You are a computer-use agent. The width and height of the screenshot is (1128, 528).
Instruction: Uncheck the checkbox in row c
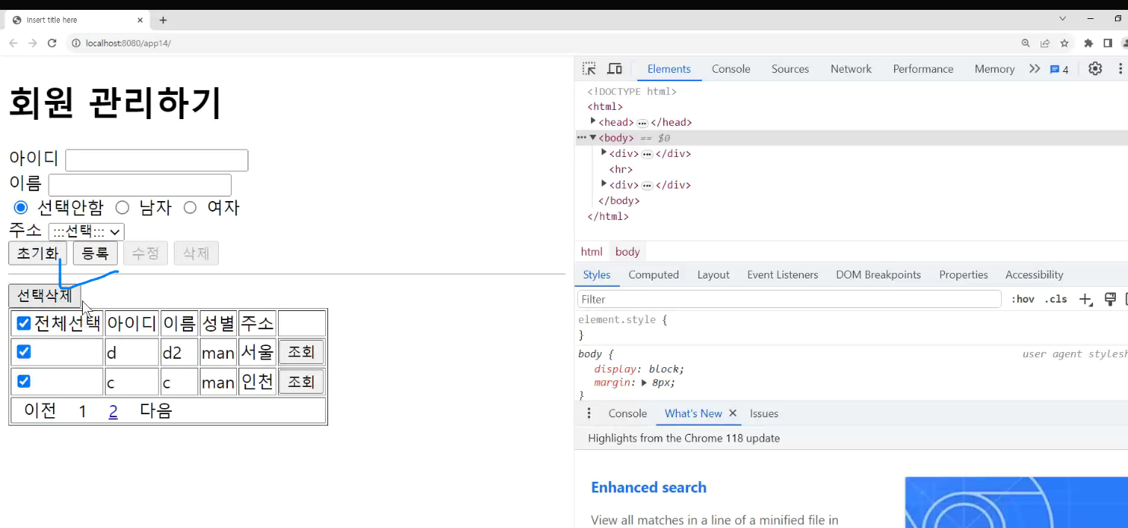point(24,381)
